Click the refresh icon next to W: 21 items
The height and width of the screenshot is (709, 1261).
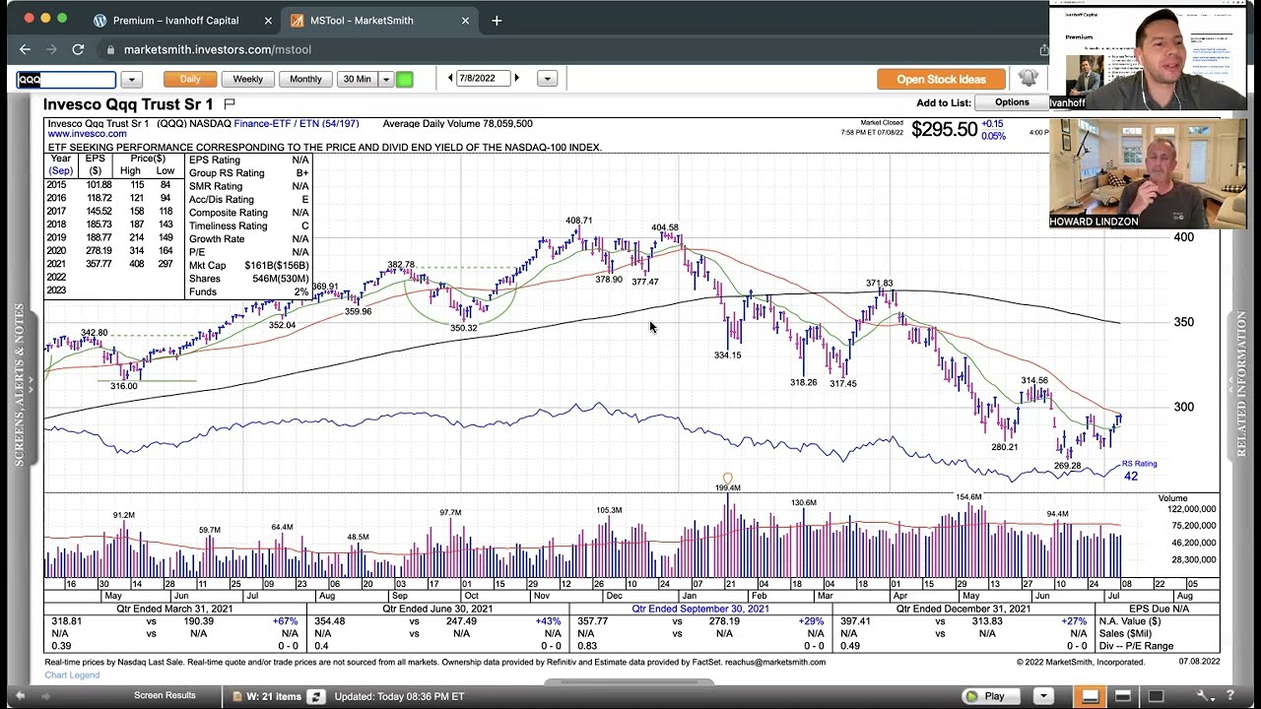click(315, 696)
